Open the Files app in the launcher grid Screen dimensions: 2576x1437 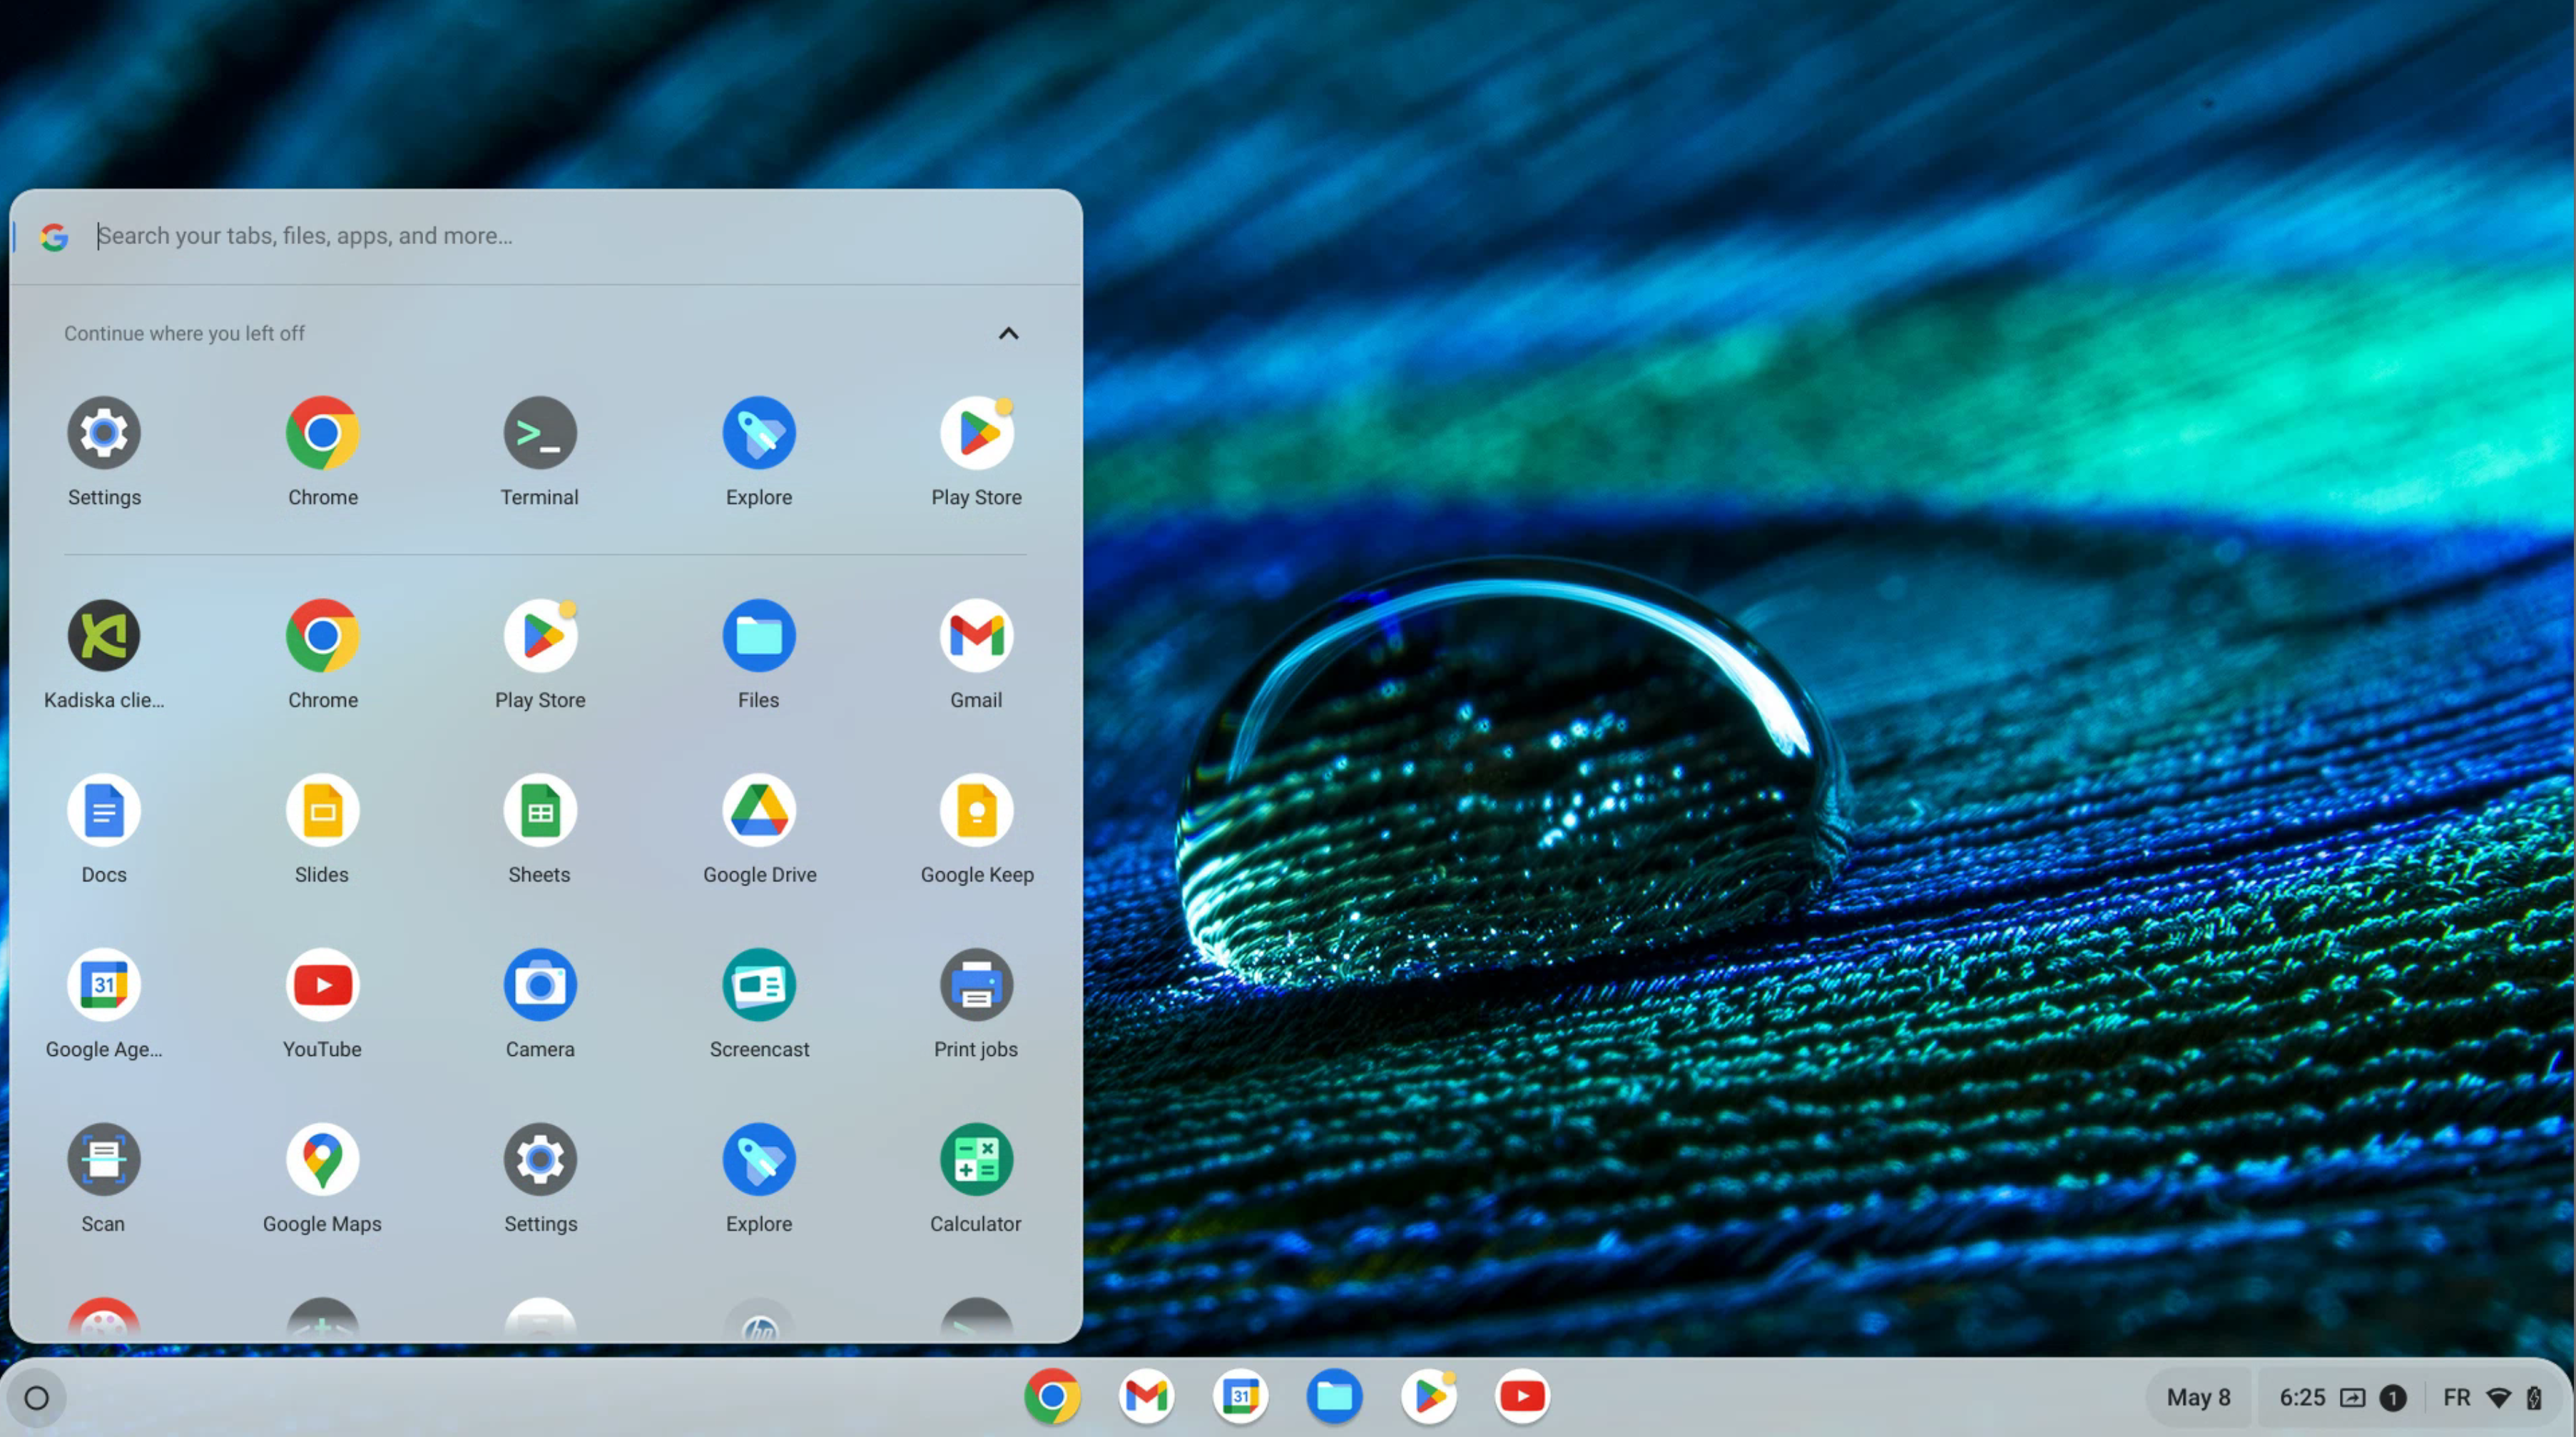(x=759, y=636)
